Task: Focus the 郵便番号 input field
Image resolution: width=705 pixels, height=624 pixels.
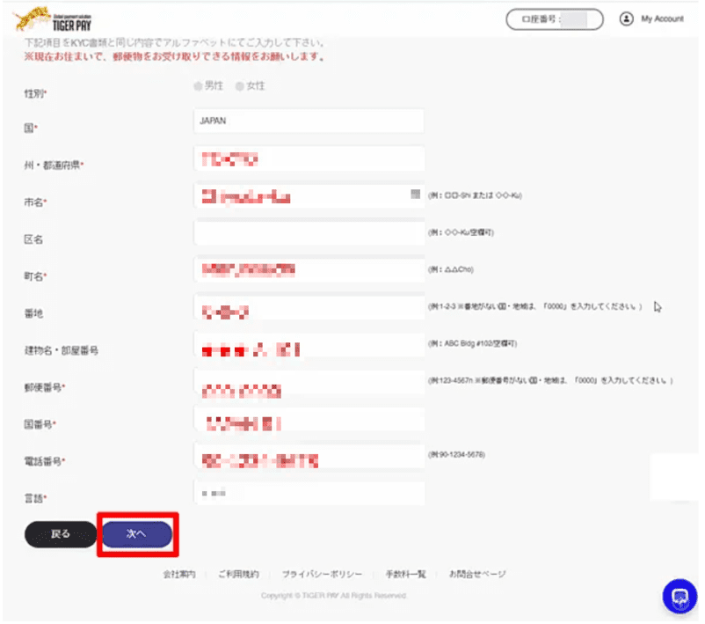Action: [309, 382]
